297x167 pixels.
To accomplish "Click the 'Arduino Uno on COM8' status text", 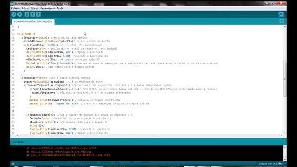I will point(271,164).
